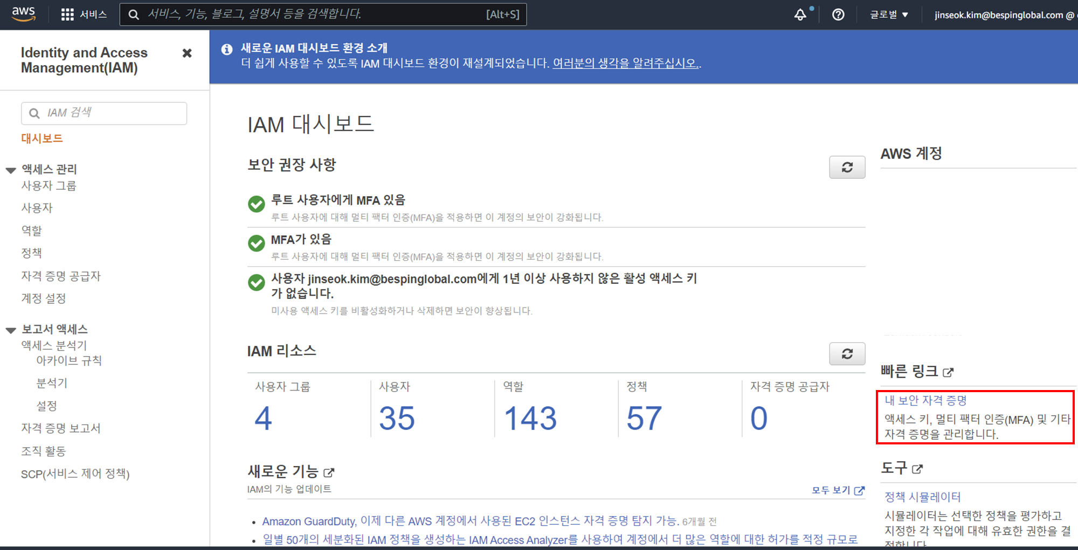Refresh the IAM 리소스 section
Viewport: 1078px width, 550px height.
pos(847,353)
